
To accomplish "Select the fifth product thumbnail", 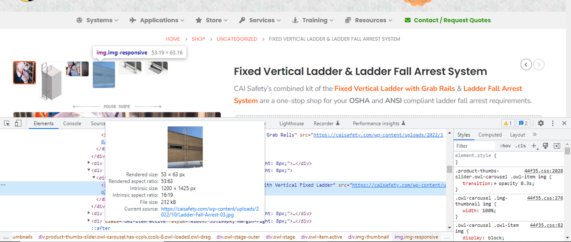I will pyautogui.click(x=130, y=68).
